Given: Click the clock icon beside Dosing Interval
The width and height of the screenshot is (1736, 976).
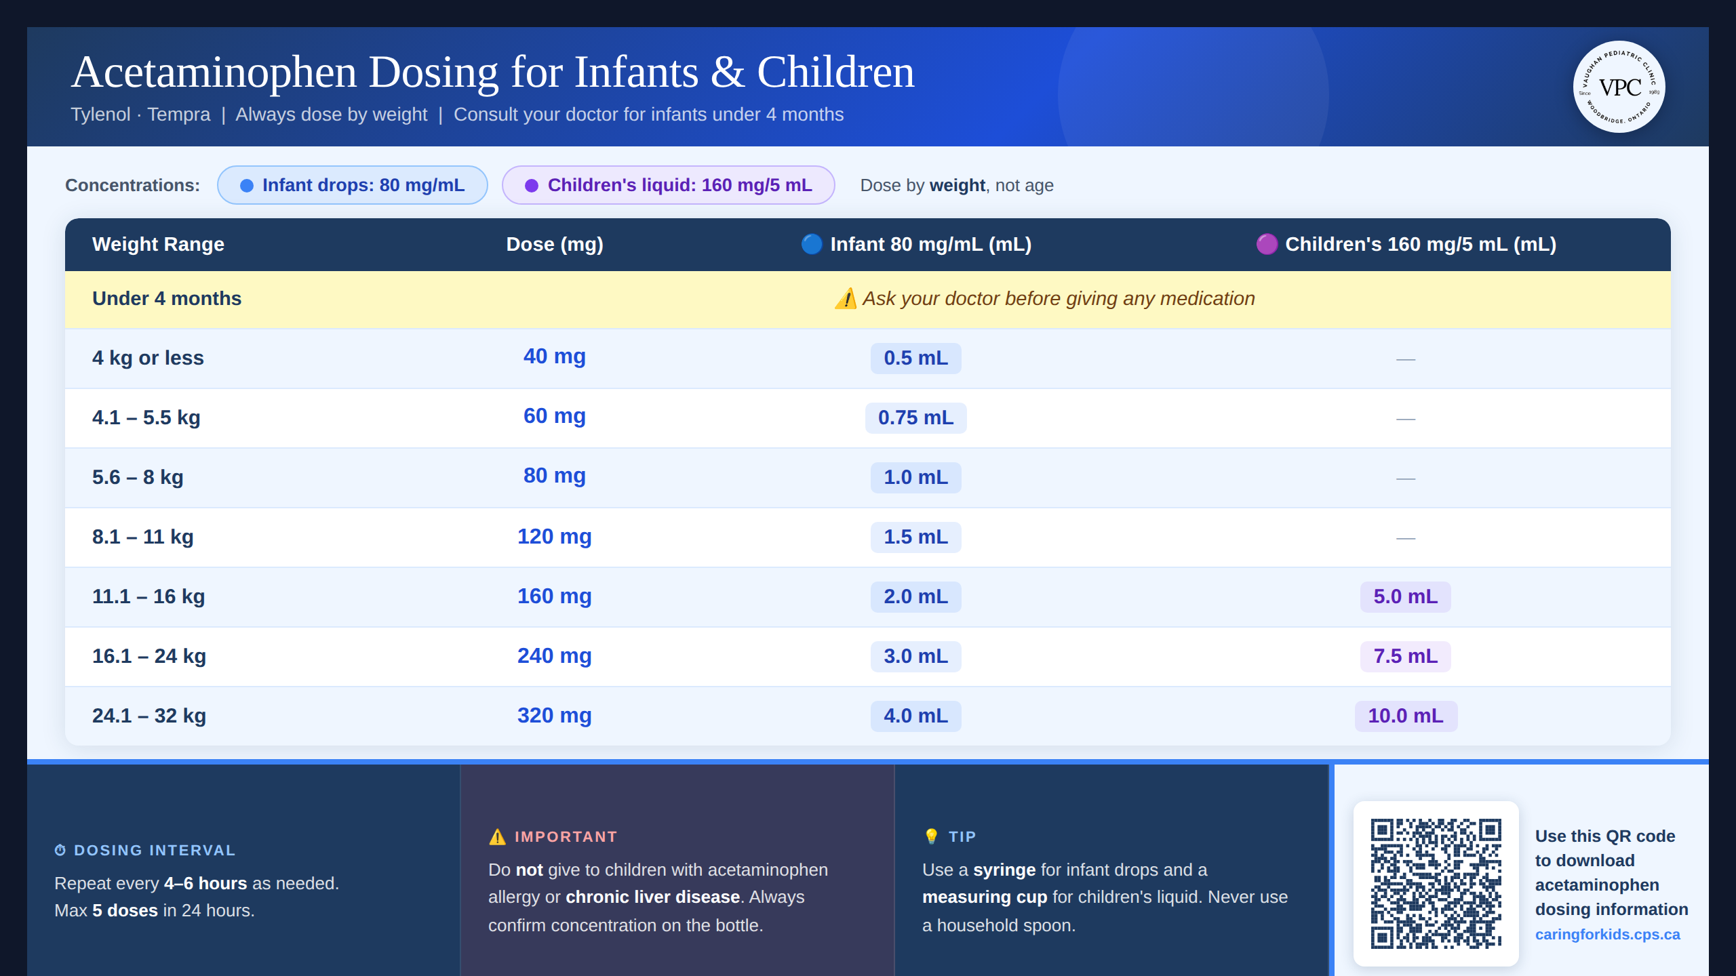Looking at the screenshot, I should [x=60, y=850].
